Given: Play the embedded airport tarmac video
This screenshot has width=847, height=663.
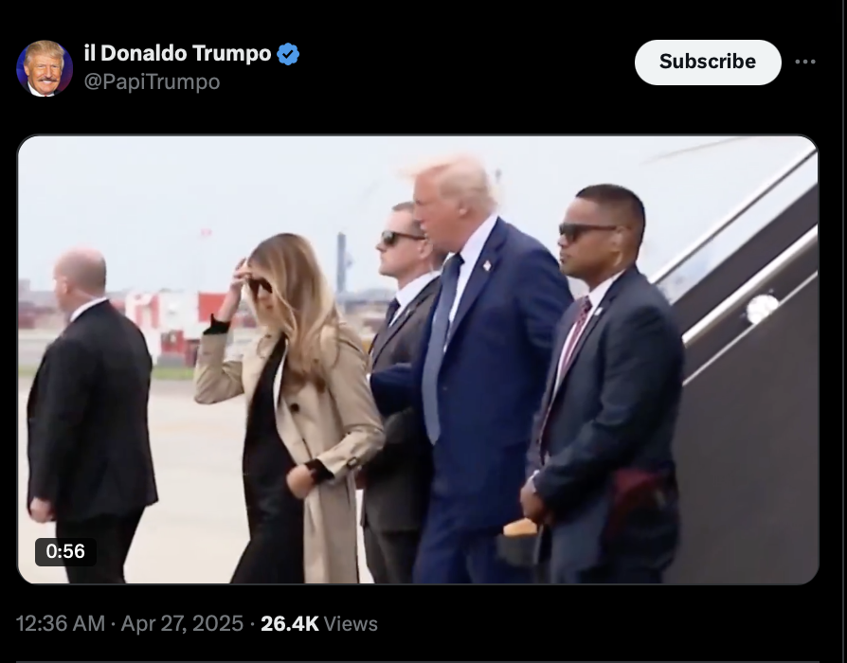Looking at the screenshot, I should point(418,360).
